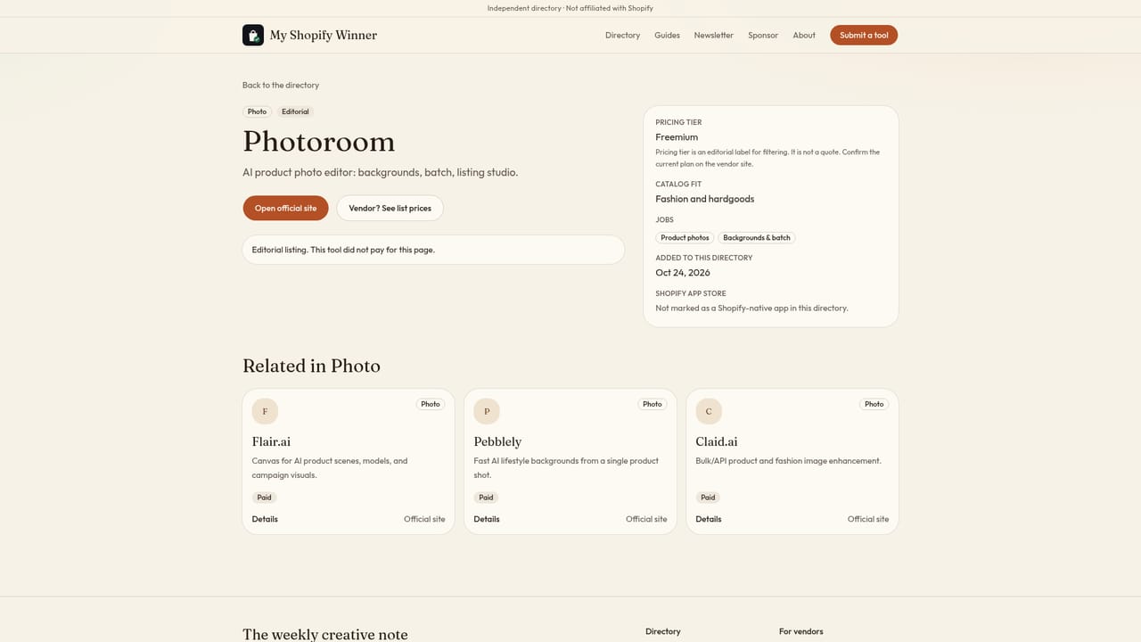
Task: Click the Oct 24, 2026 added date
Action: (x=683, y=273)
